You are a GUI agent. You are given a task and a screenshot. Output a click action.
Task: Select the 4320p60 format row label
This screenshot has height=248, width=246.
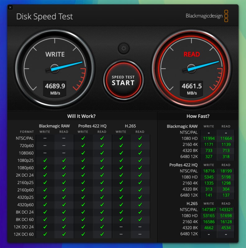coord(25,205)
